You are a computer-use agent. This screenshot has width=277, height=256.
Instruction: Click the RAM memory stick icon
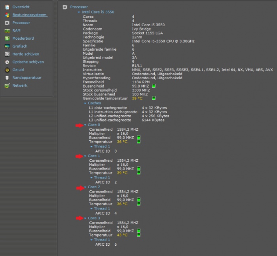(7, 31)
